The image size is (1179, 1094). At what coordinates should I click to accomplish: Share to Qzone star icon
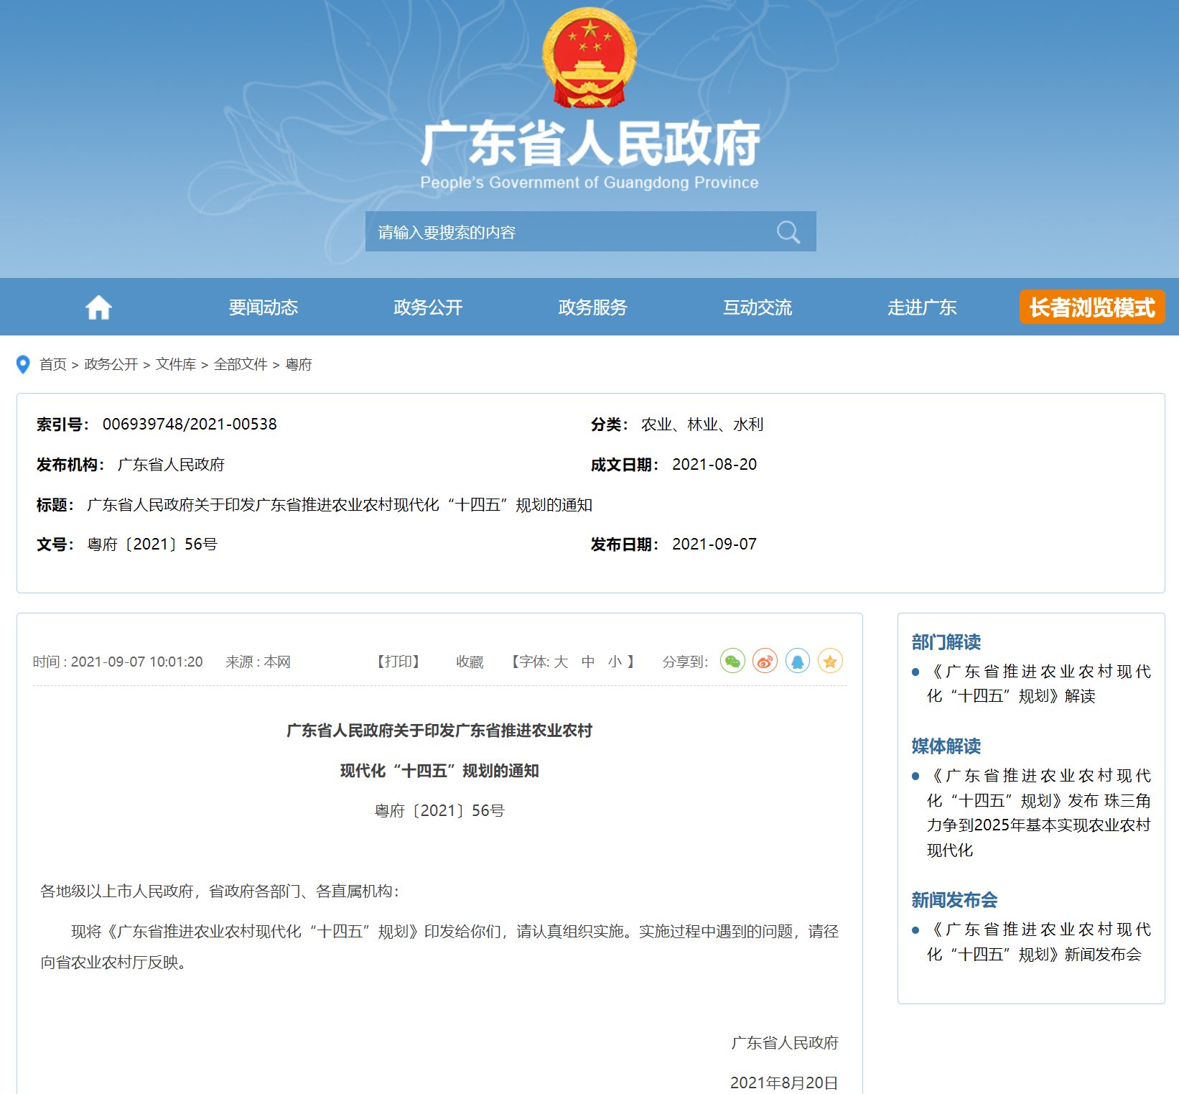830,661
